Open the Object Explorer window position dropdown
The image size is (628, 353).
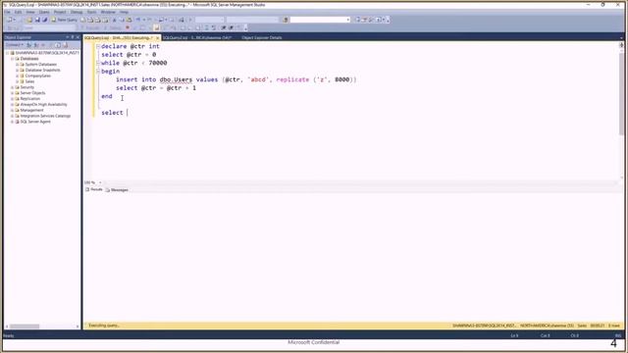coord(68,37)
